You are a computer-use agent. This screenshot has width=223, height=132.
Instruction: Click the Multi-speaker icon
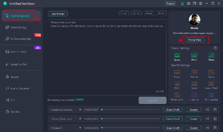(x=211, y=96)
